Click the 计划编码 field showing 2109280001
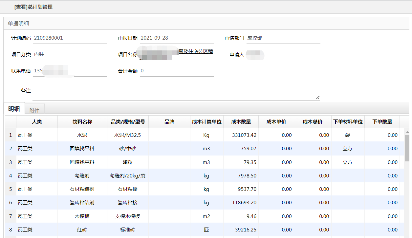The width and height of the screenshot is (412, 238). [70, 38]
